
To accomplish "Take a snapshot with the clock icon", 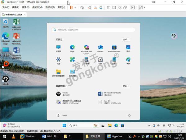I will [90, 7].
